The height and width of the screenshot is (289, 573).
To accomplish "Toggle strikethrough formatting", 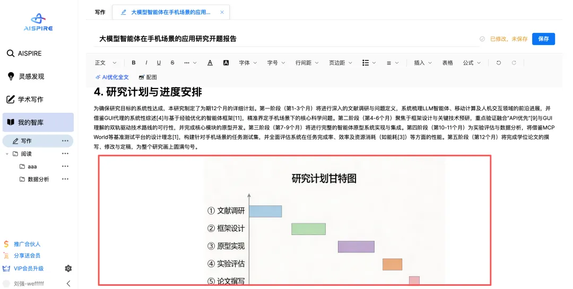I will point(172,62).
